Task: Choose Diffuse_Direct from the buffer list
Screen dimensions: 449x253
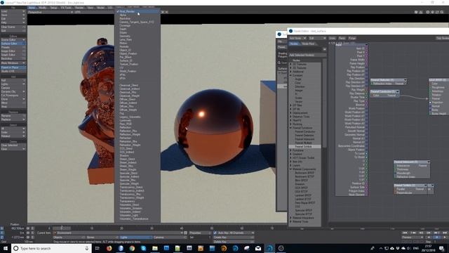Action: [x=128, y=99]
